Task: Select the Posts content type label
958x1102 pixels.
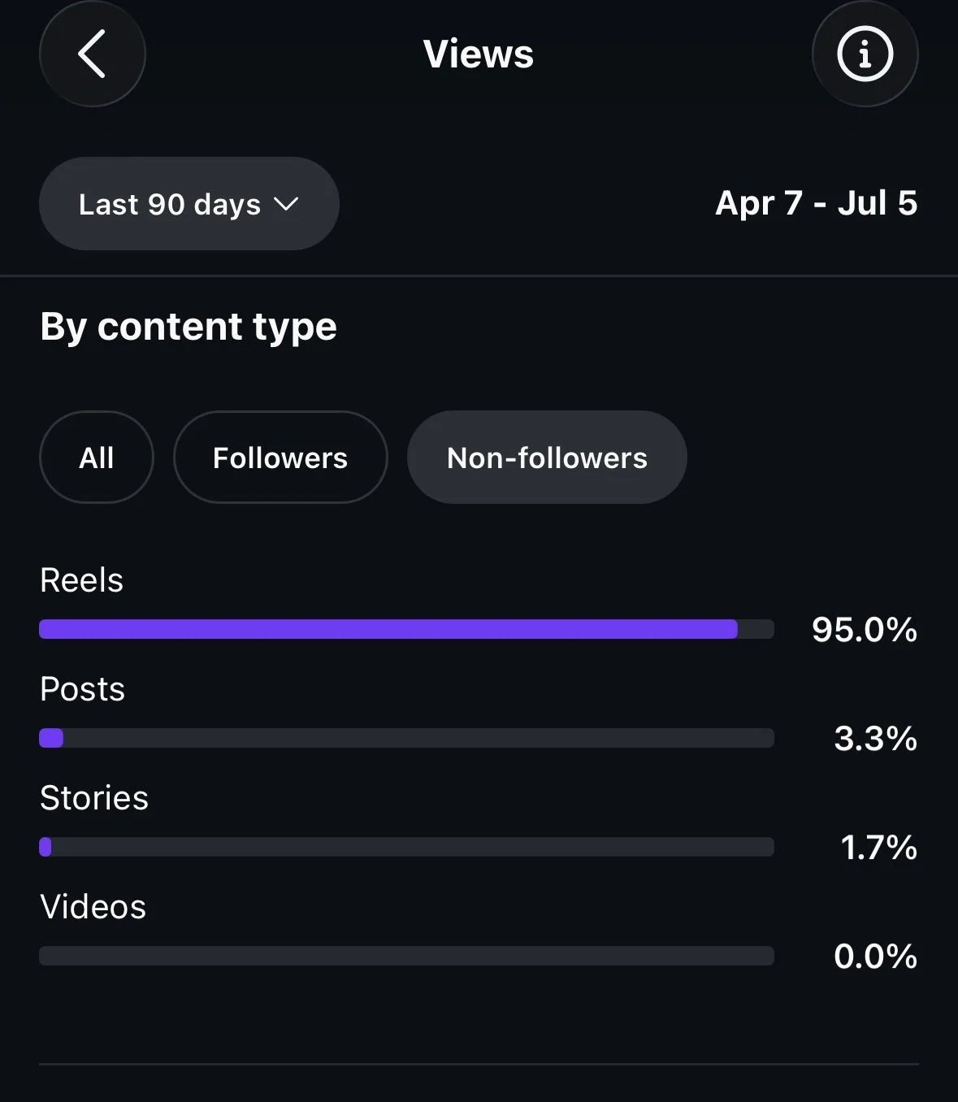Action: click(82, 689)
